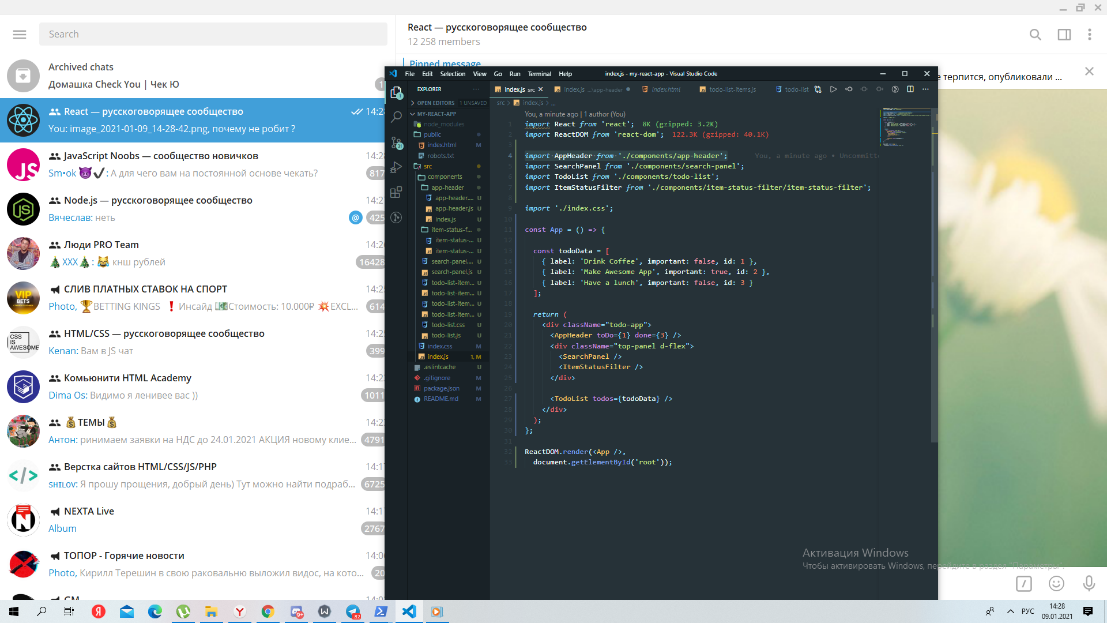This screenshot has height=623, width=1107.
Task: Dismiss the Telegram pinned message
Action: [1089, 72]
